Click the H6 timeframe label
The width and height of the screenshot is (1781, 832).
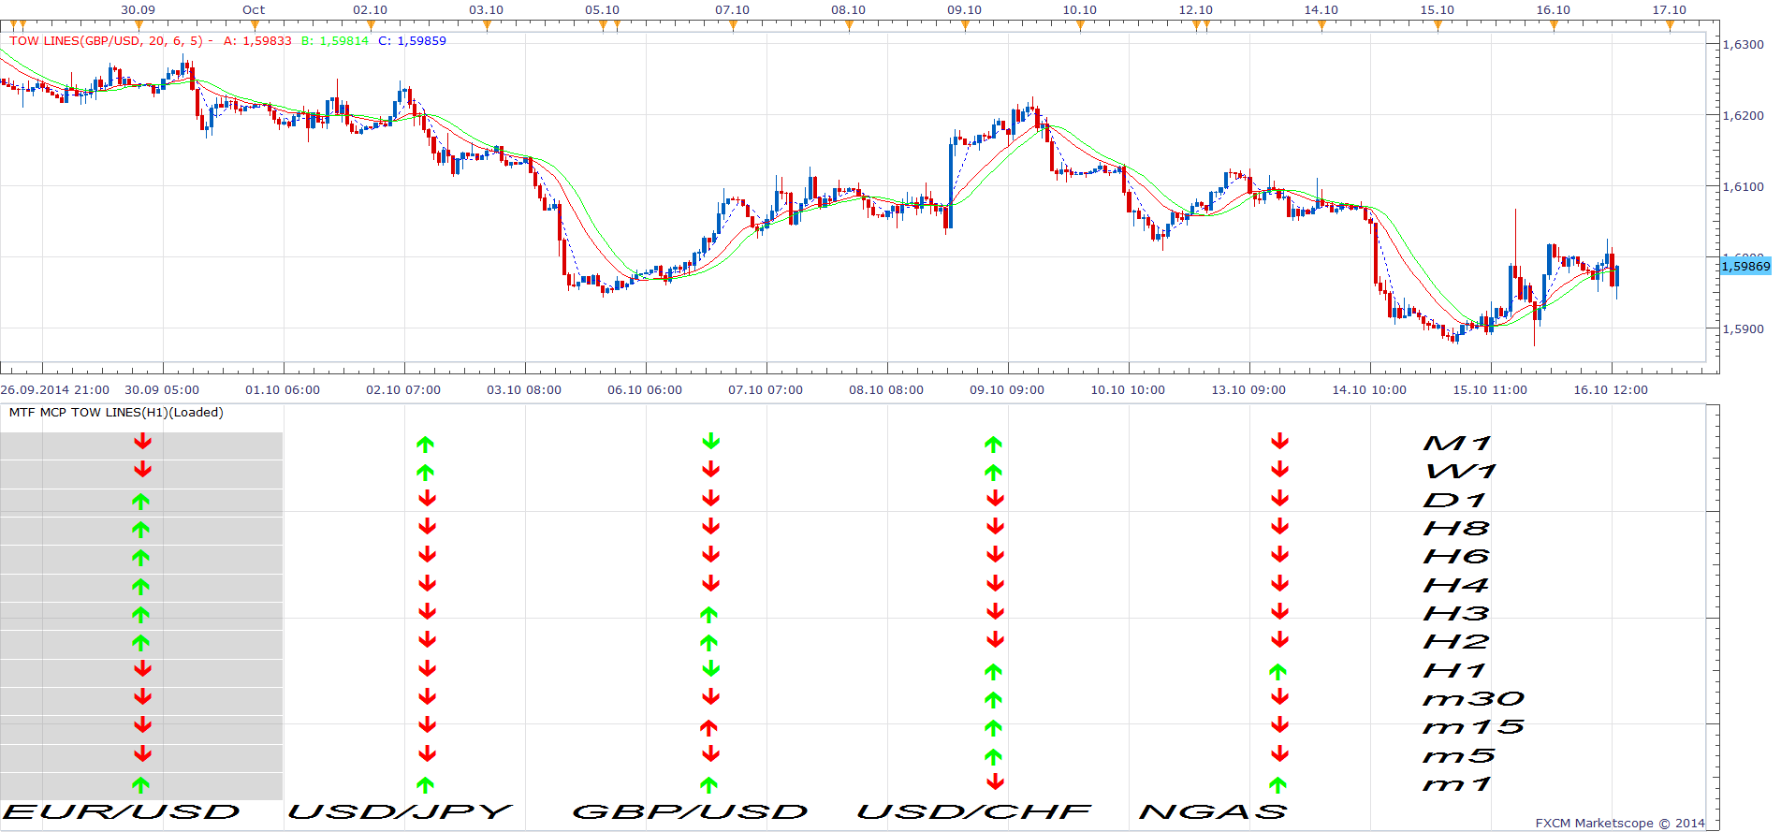point(1456,557)
